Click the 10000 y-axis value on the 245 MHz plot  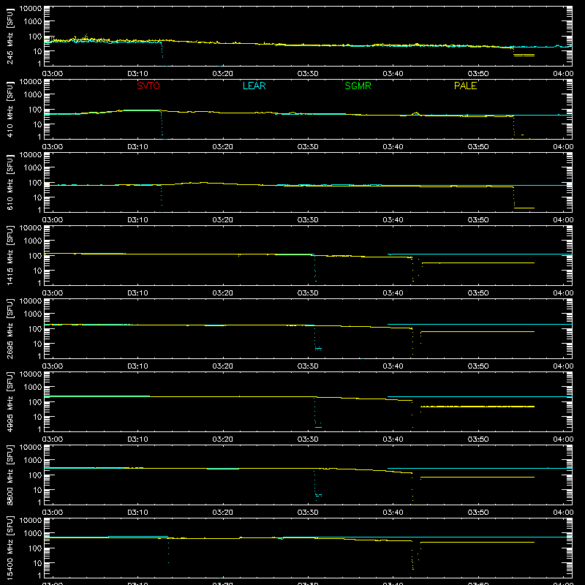[x=31, y=9]
